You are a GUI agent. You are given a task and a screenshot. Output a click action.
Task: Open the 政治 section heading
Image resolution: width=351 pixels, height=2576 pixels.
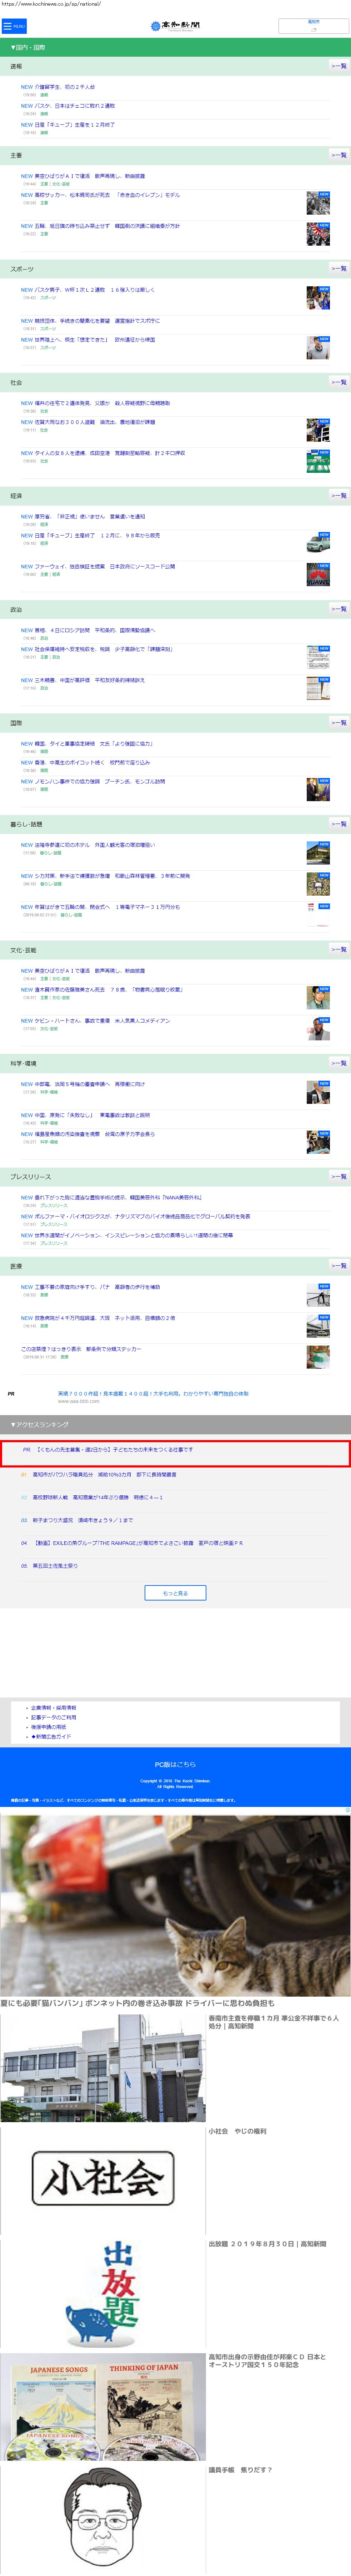(16, 609)
